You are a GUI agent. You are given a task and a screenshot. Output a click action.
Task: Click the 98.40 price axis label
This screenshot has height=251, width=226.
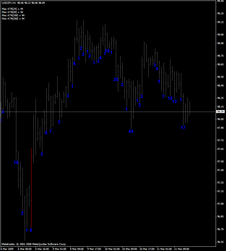[220, 86]
